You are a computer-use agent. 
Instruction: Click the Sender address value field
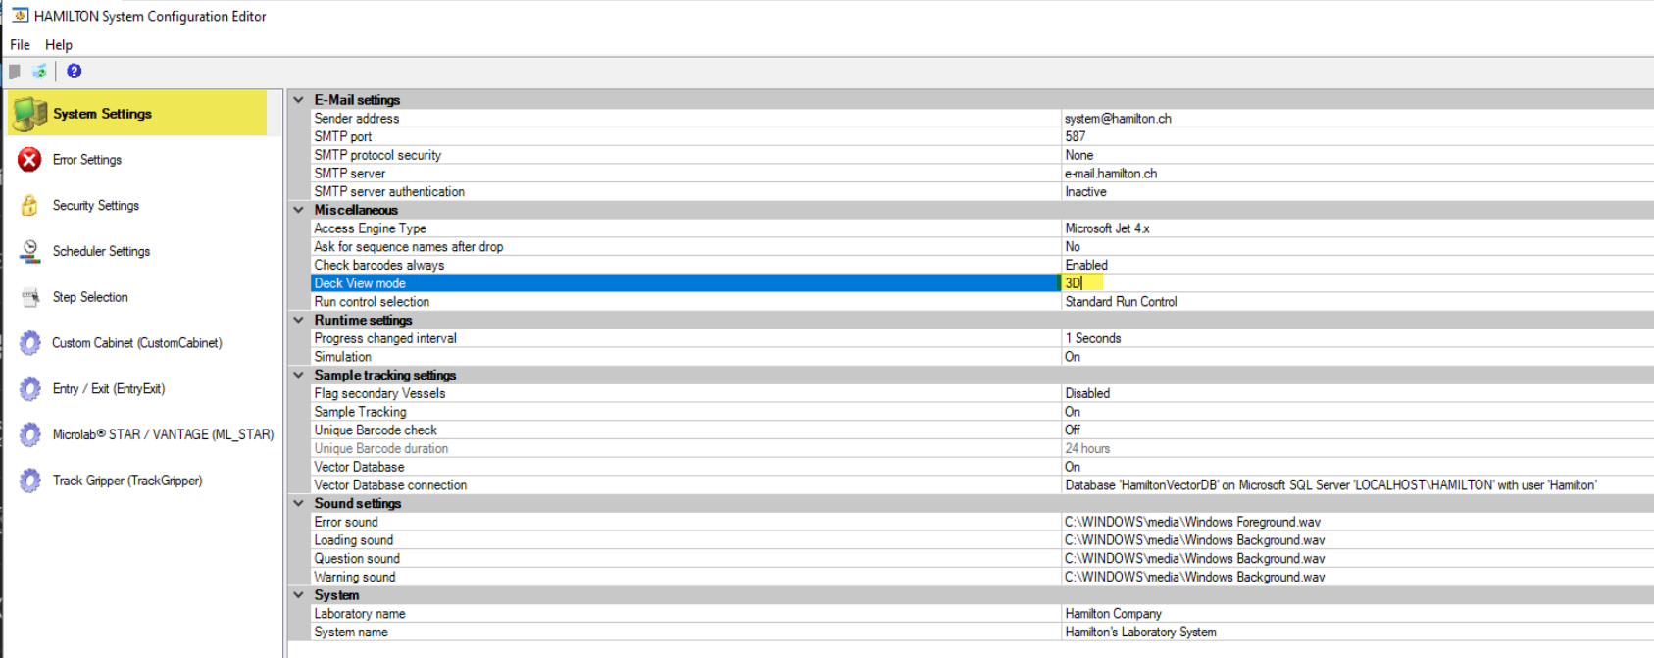pyautogui.click(x=1357, y=119)
